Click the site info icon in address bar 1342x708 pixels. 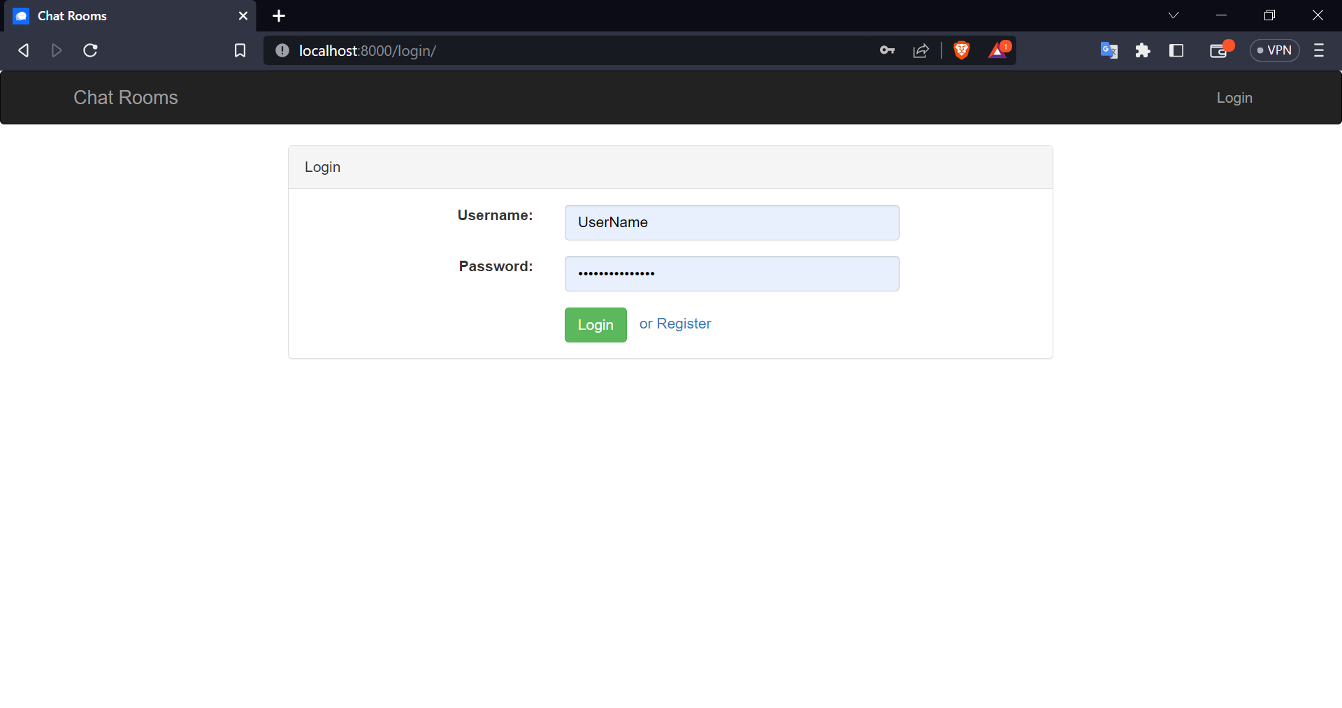282,50
